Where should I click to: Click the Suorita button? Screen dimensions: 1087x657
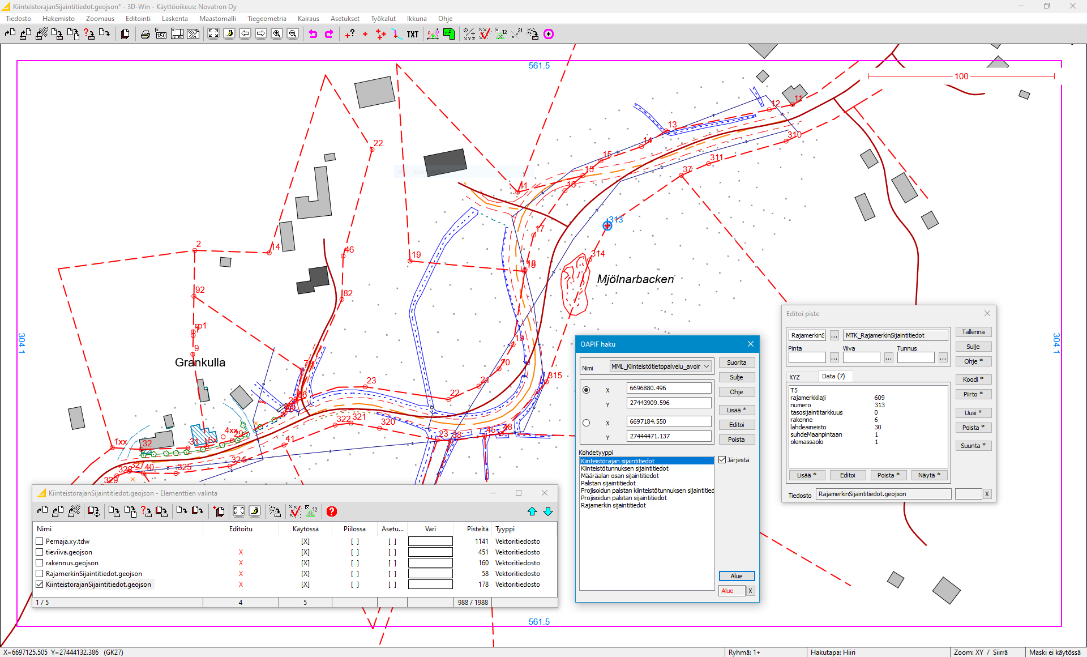(737, 362)
